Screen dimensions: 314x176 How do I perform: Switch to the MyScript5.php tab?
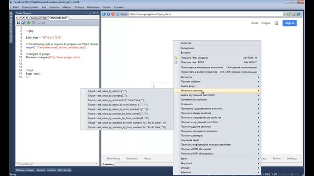(x=59, y=18)
